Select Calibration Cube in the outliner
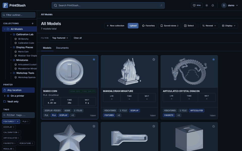 pos(26,43)
